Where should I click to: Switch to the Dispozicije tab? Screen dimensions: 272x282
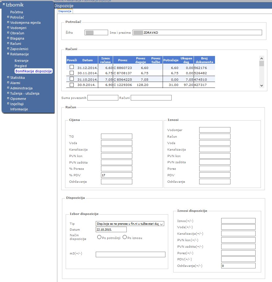point(65,11)
